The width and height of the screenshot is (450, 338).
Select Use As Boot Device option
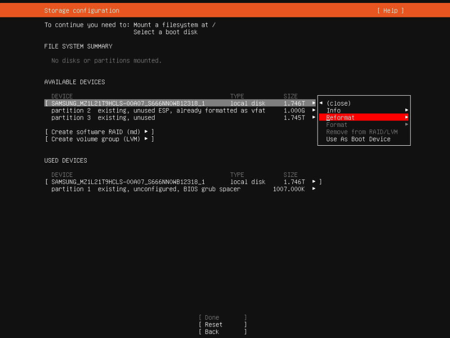click(358, 139)
